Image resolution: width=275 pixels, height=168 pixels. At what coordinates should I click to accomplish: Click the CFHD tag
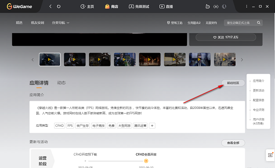pos(60,125)
